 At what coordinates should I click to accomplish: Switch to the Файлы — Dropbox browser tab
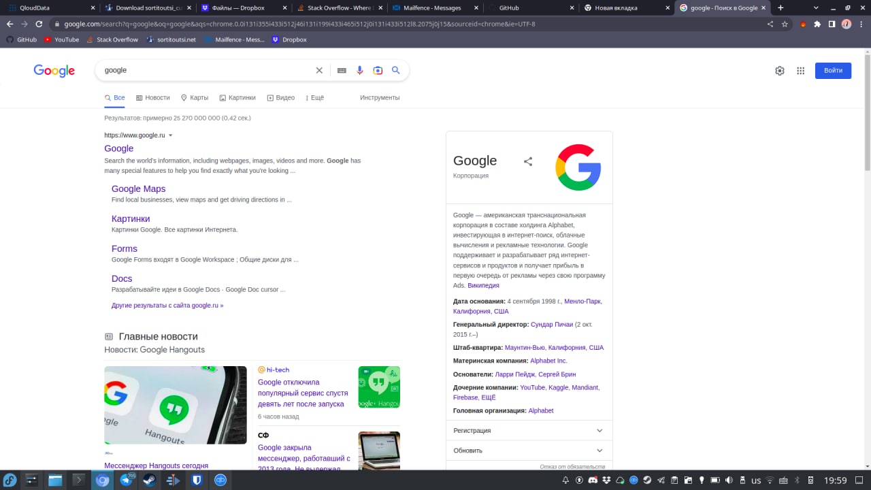245,8
